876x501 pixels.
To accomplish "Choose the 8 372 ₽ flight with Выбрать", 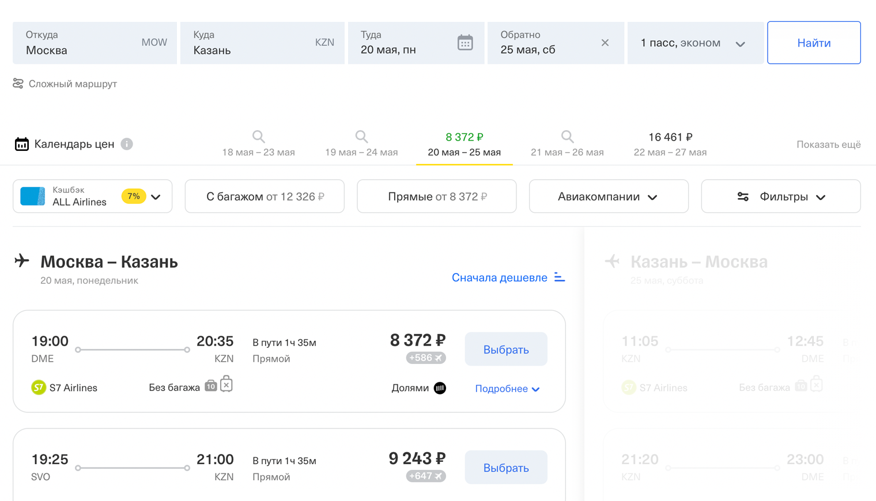I will [x=506, y=350].
